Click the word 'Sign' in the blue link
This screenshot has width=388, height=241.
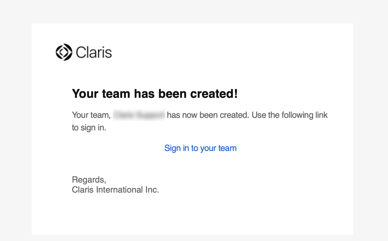(x=172, y=148)
